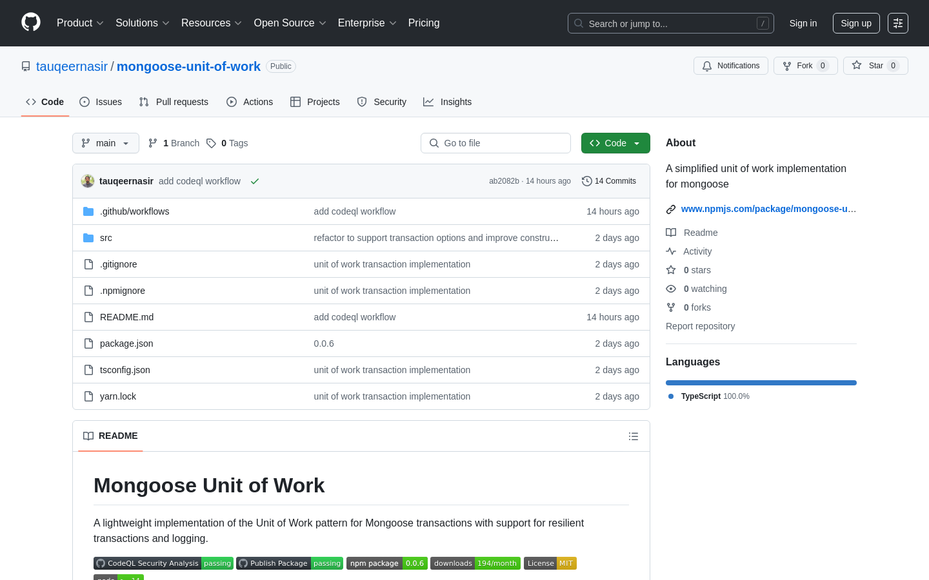View the 0 Tags list

coord(227,143)
